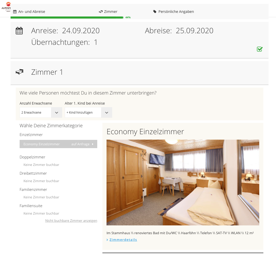
Task: Go to the An- und Abreise step
Action: pyautogui.click(x=31, y=12)
